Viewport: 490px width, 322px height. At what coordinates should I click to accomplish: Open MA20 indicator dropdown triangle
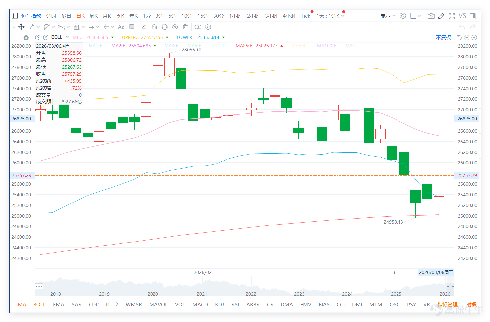[x=155, y=46]
